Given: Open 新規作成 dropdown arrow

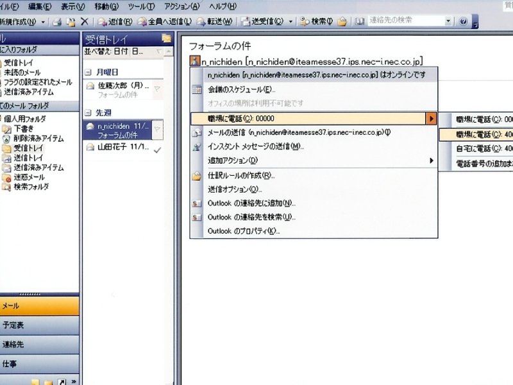Looking at the screenshot, I should click(43, 22).
